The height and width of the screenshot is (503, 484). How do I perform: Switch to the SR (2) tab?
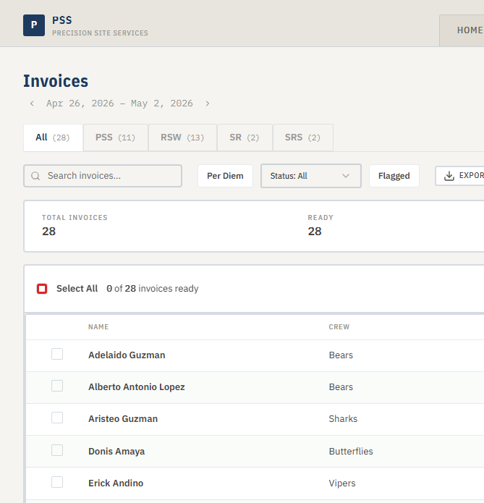[245, 138]
